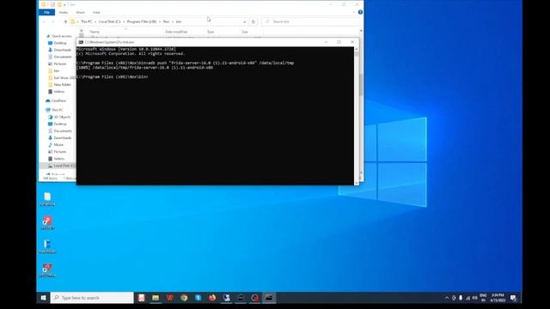Image resolution: width=550 pixels, height=309 pixels.
Task: Click 'Nox' in the address breadcrumb
Action: [x=166, y=21]
